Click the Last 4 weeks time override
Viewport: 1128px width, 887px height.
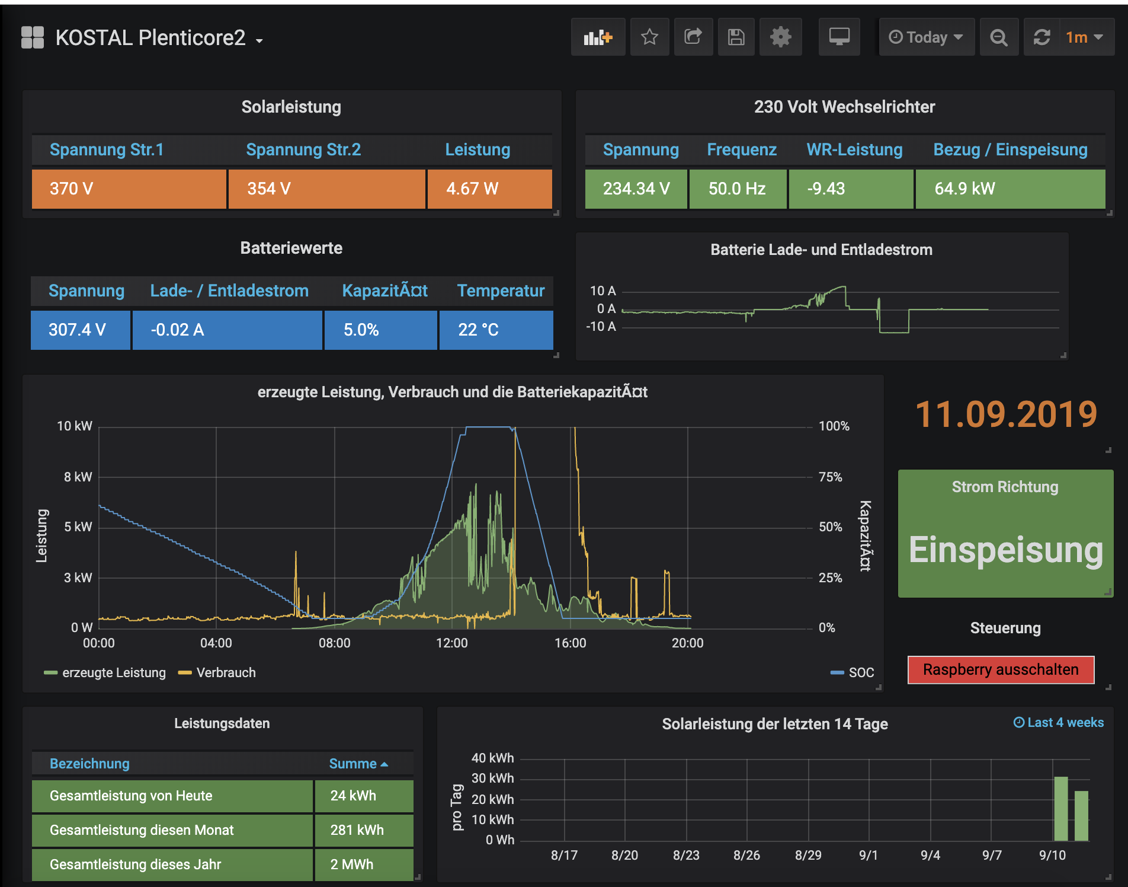1058,722
